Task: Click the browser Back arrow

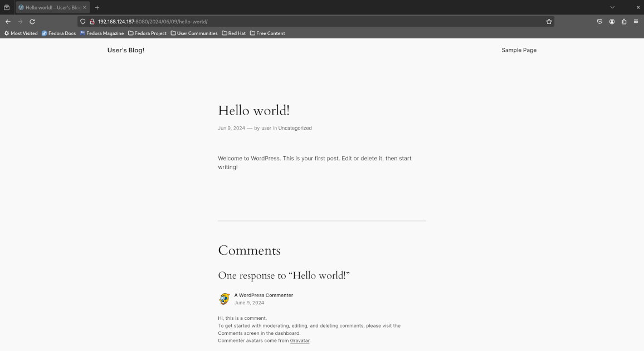Action: pos(8,22)
